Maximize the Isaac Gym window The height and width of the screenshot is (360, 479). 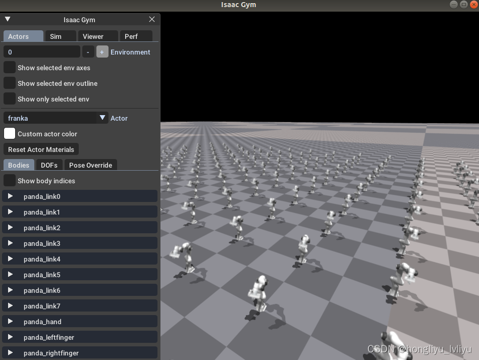(464, 5)
